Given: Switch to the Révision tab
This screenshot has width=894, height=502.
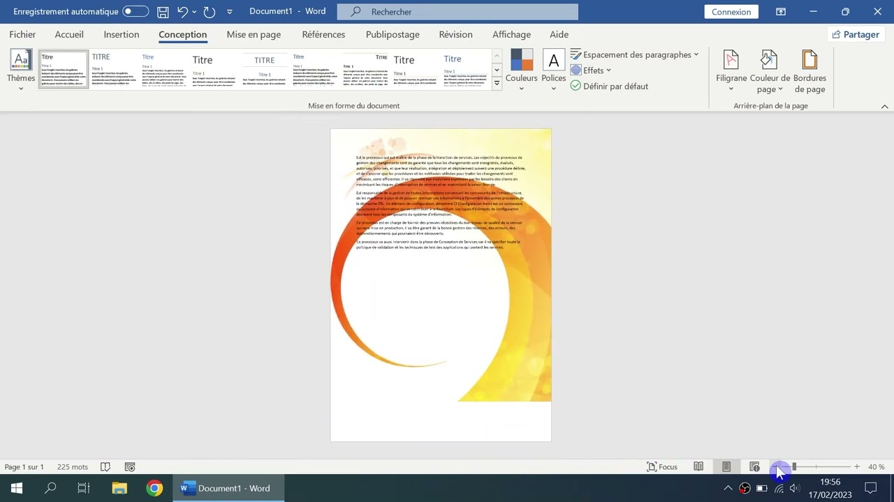Looking at the screenshot, I should 456,34.
